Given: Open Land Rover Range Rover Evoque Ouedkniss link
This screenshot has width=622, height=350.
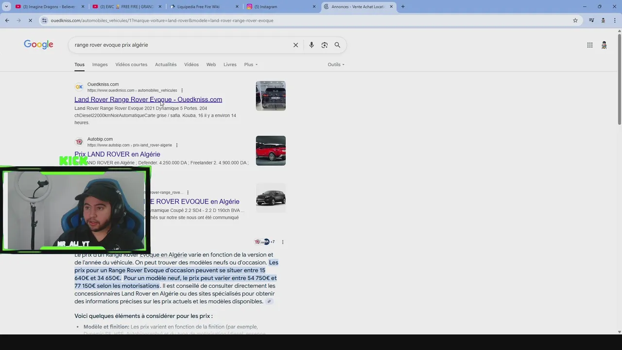Looking at the screenshot, I should point(148,100).
